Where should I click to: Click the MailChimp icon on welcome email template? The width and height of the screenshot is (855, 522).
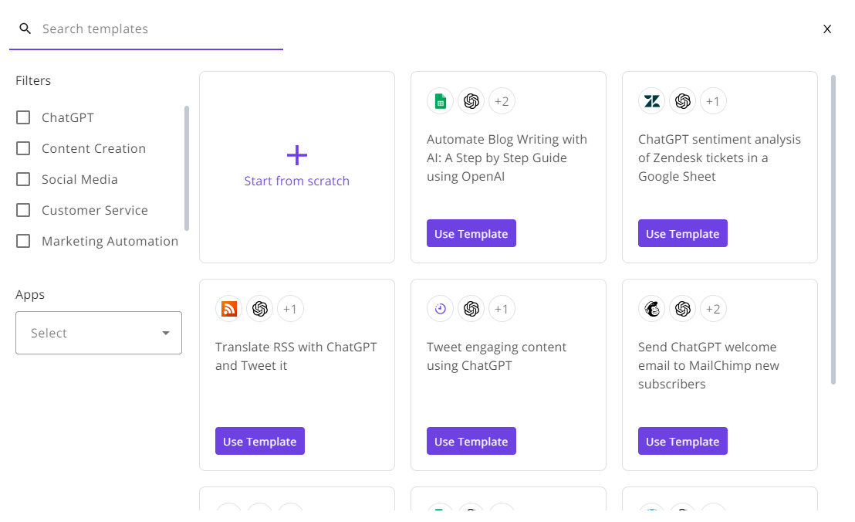click(x=652, y=309)
